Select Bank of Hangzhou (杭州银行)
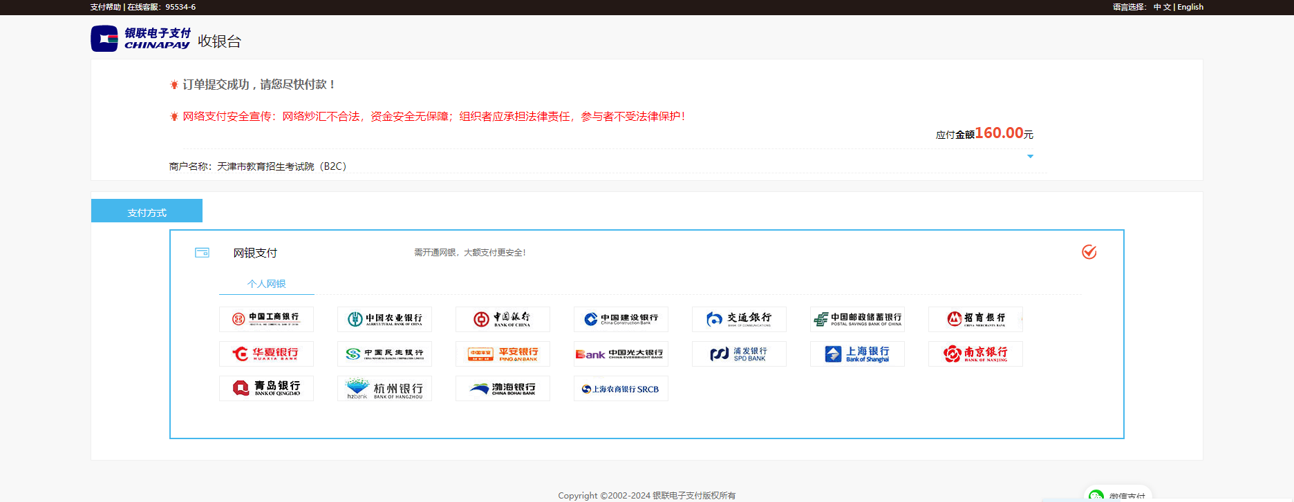The height and width of the screenshot is (502, 1294). pyautogui.click(x=384, y=388)
